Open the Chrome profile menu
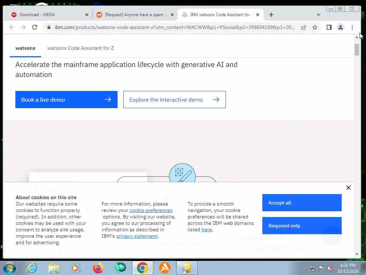 [341, 27]
